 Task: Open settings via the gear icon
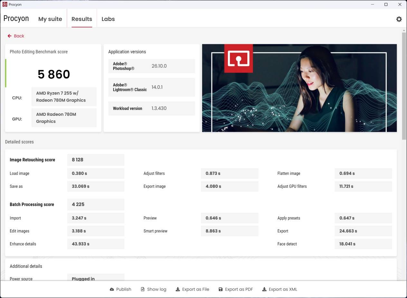coord(399,19)
